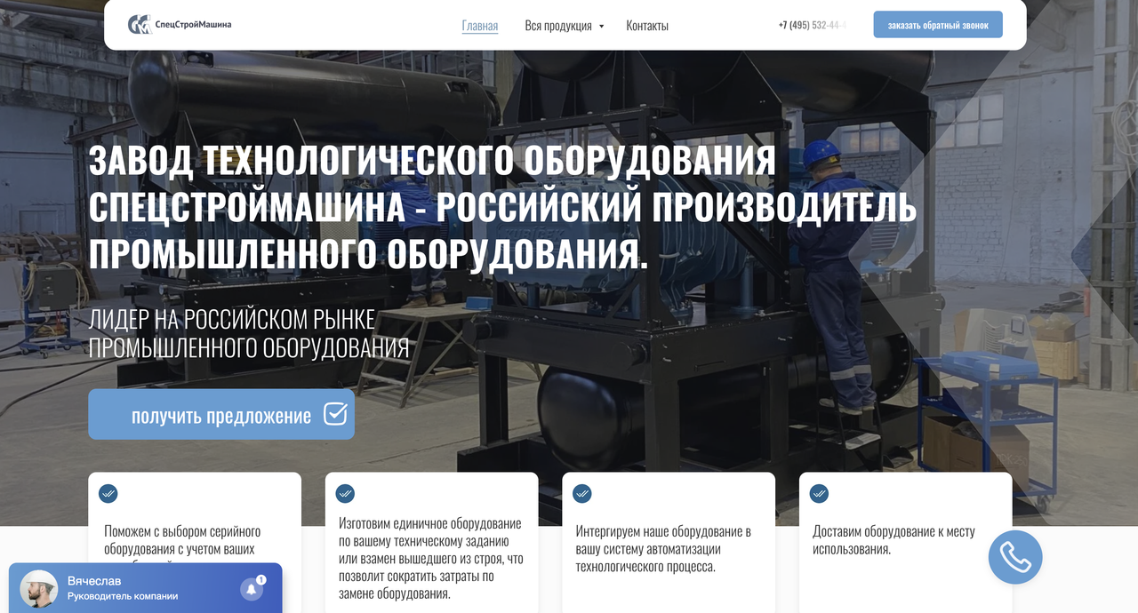Click заказать обратный звонок button
This screenshot has height=613, width=1138.
click(x=938, y=25)
